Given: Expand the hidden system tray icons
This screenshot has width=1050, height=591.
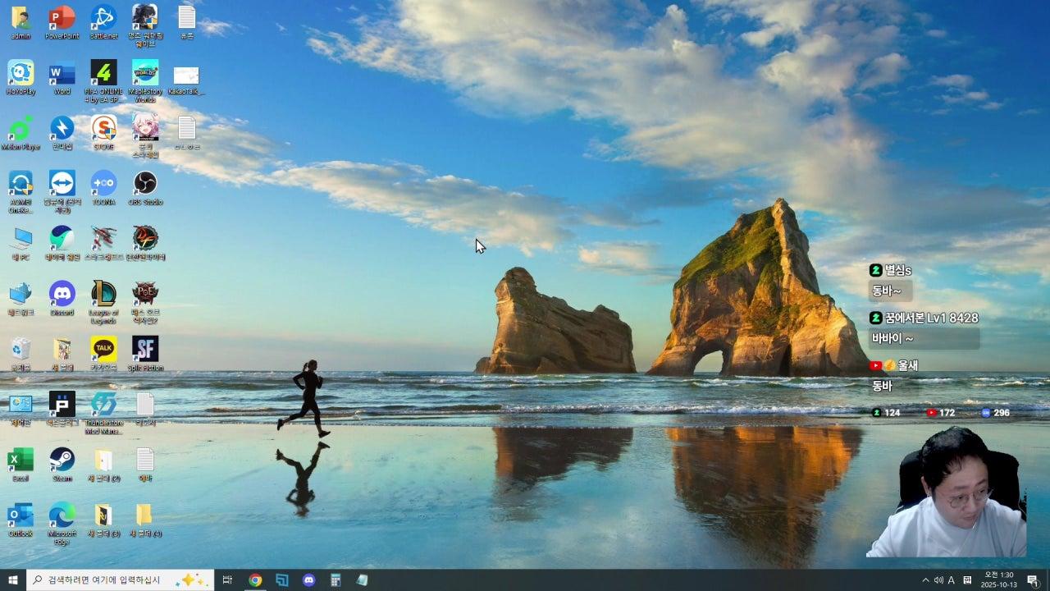Looking at the screenshot, I should pos(926,580).
